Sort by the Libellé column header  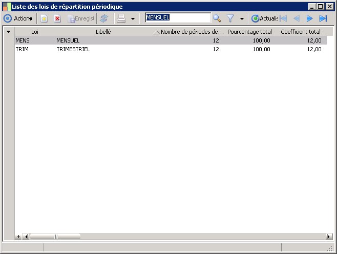coord(103,32)
